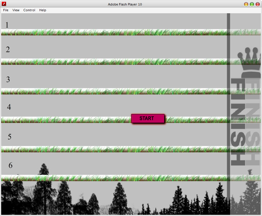Open the Help menu
262x216 pixels.
coord(42,10)
